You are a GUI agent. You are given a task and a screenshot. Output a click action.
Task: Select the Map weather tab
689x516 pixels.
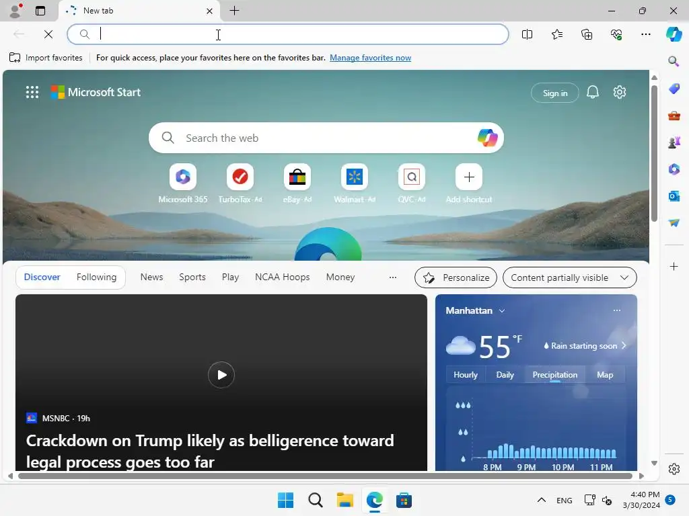[605, 375]
